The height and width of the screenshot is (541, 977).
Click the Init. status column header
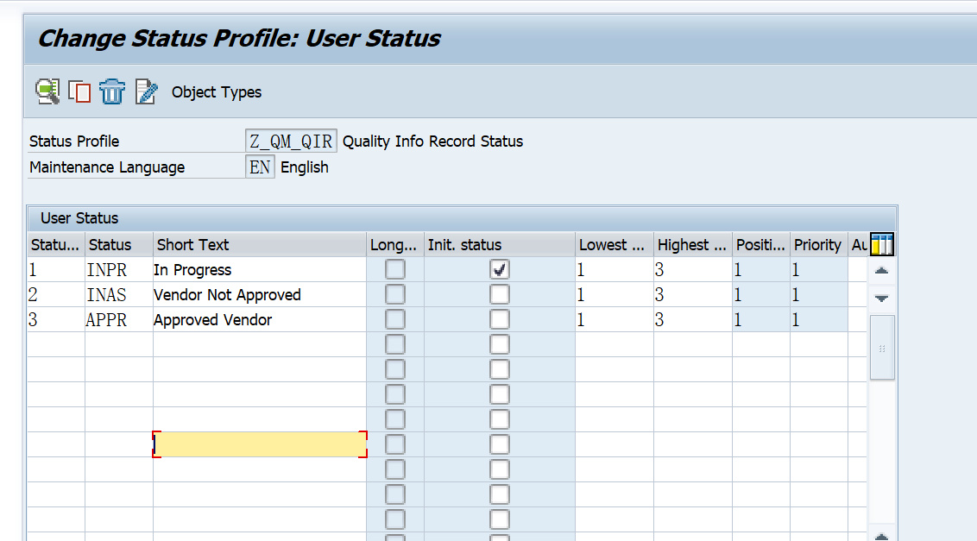click(x=499, y=245)
